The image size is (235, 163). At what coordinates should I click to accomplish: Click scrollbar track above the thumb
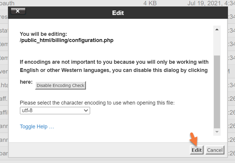217,44
